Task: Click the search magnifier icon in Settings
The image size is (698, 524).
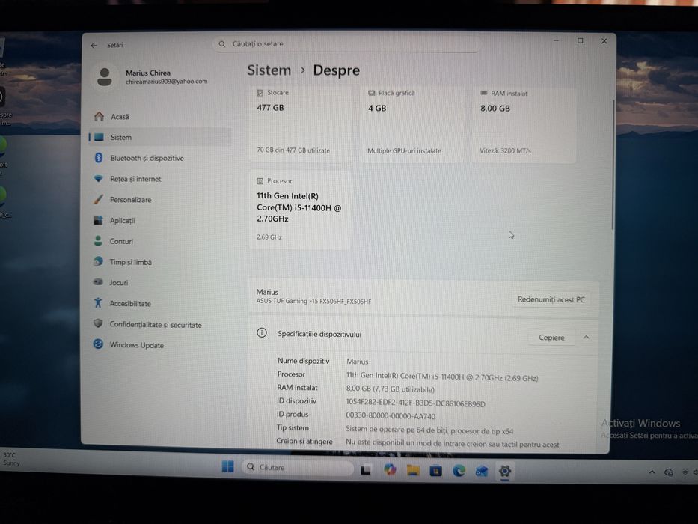Action: coord(221,44)
